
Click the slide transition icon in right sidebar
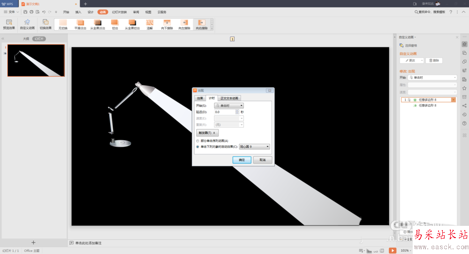pyautogui.click(x=464, y=53)
